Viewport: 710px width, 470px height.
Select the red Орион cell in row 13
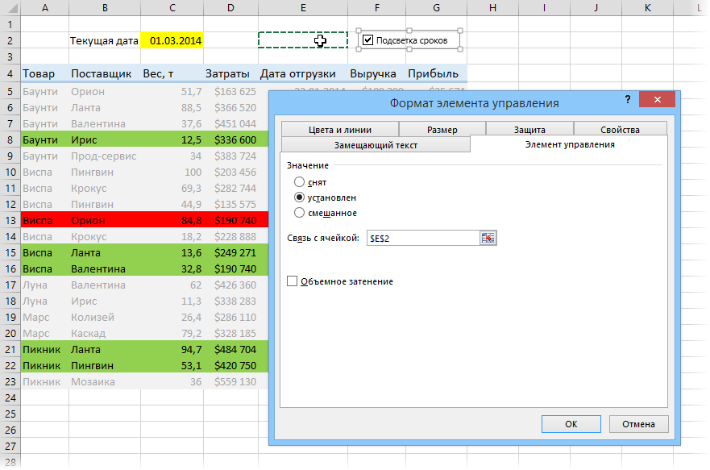pyautogui.click(x=105, y=220)
